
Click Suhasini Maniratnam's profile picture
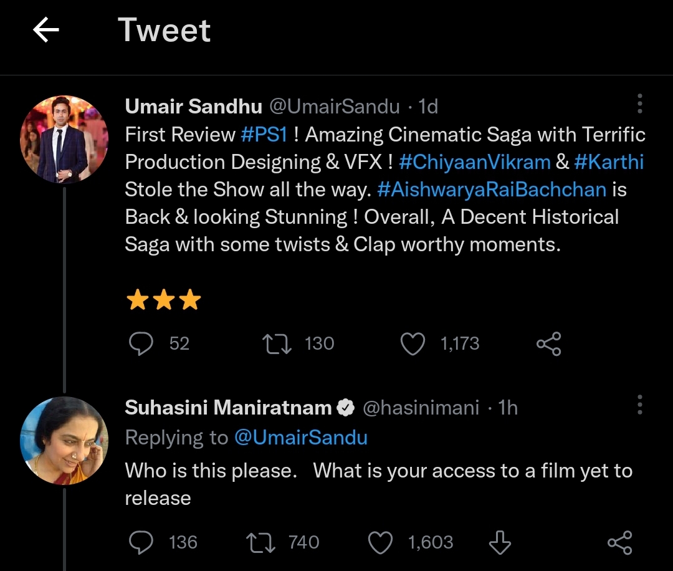pos(65,440)
